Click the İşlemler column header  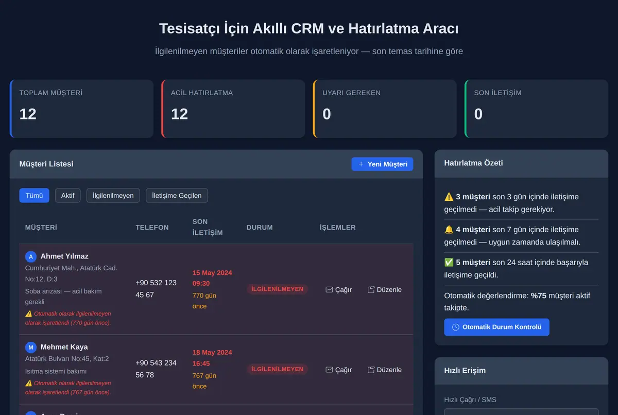click(x=338, y=227)
